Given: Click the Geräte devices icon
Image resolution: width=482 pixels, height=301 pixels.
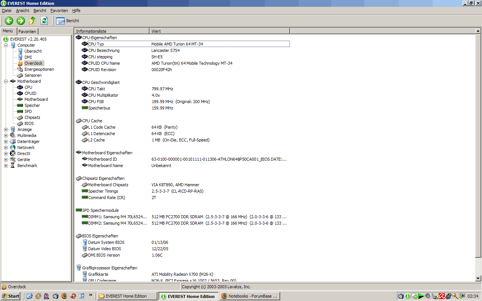Looking at the screenshot, I should coord(13,160).
